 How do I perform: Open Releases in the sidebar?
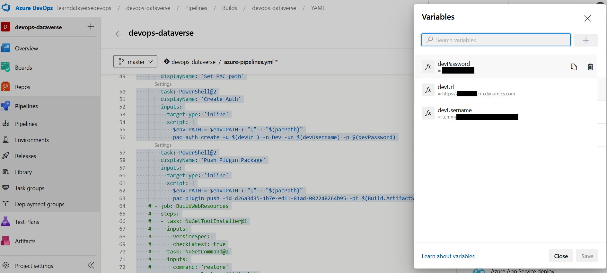(25, 156)
